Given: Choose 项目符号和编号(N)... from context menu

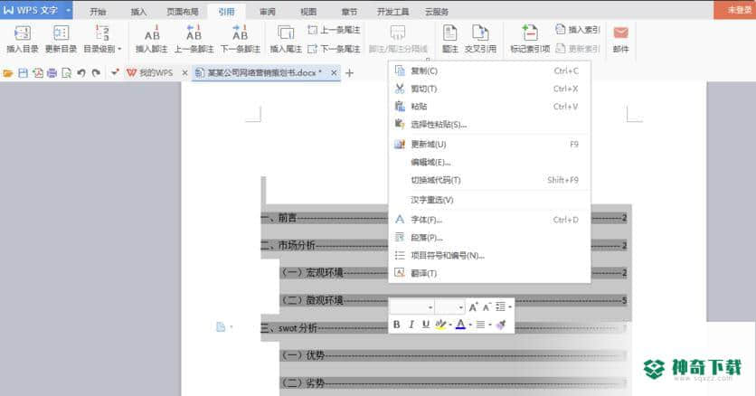Looking at the screenshot, I should click(x=489, y=255).
